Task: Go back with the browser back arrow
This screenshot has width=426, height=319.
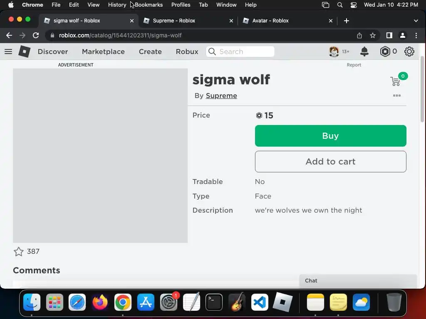Action: click(x=9, y=35)
